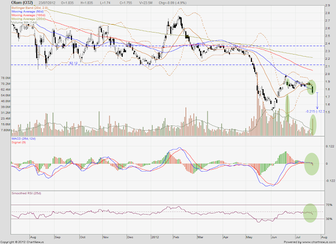Screen dimensions: 336x244
Task: Click the Apr month label on time axis
Action: tap(226, 237)
